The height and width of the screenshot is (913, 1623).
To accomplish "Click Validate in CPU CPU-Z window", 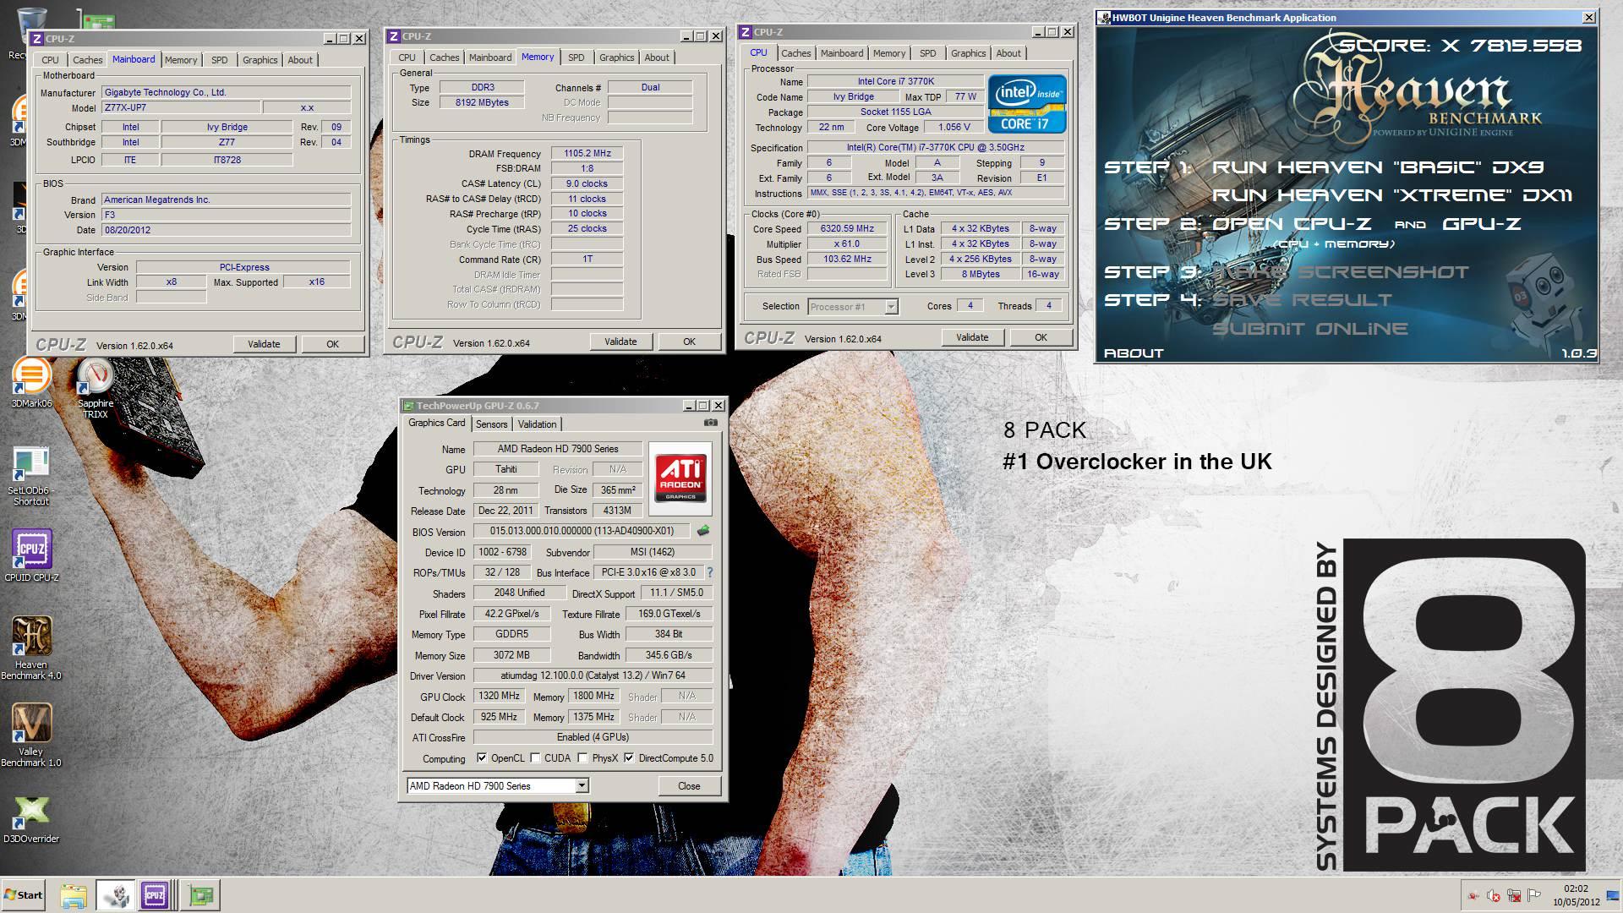I will point(971,337).
